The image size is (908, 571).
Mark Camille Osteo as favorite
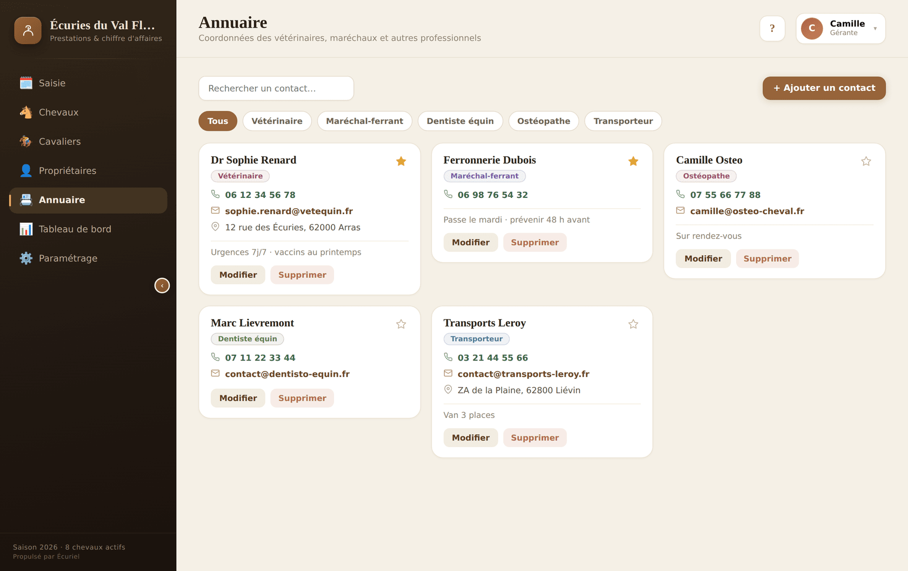(866, 161)
